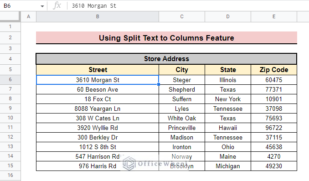Viewport: 309px width, 181px height.
Task: Select column B header
Action: click(x=98, y=16)
